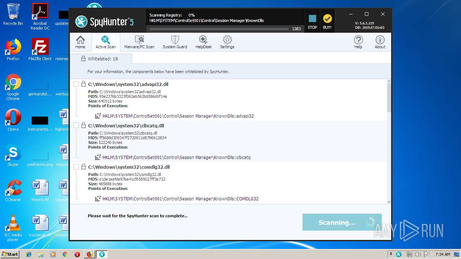Select the C:\Windows\system32\clbcatq.dll heading

(x=126, y=126)
